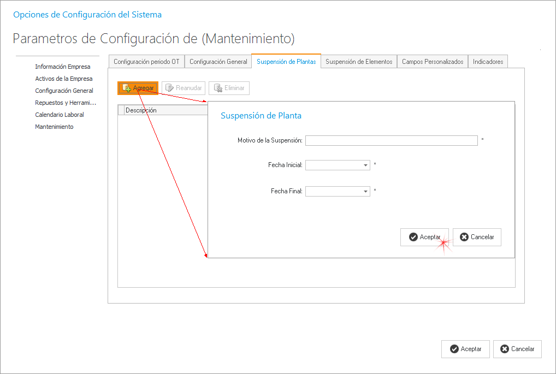
Task: Switch to Configuración periodo OT tab
Action: [146, 62]
